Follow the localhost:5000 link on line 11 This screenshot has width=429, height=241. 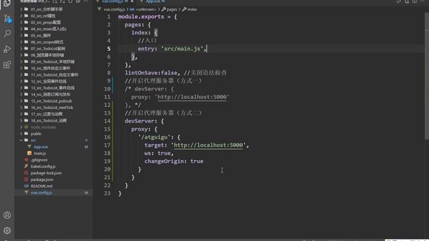coord(192,97)
